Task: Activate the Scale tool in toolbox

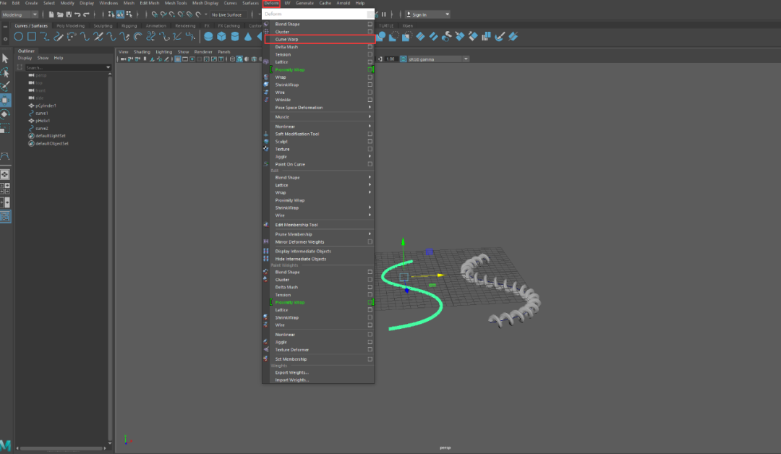Action: click(5, 128)
